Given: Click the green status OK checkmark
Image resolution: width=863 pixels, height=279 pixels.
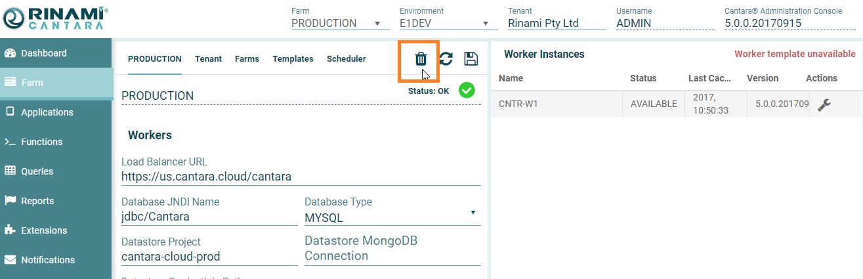Looking at the screenshot, I should point(467,91).
